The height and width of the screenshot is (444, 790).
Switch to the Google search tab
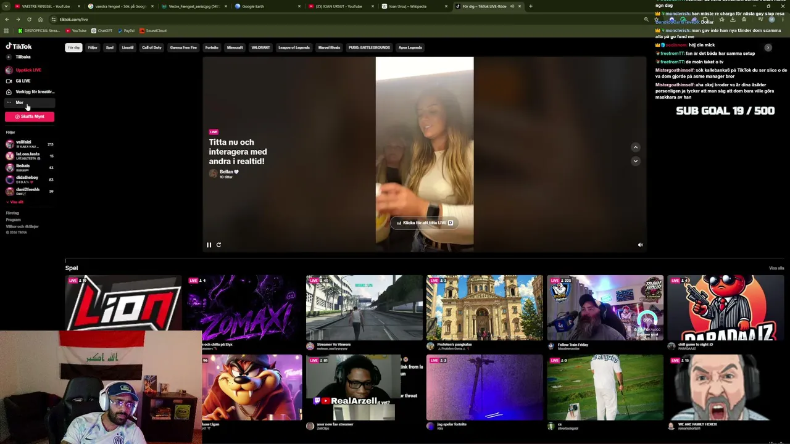[120, 6]
